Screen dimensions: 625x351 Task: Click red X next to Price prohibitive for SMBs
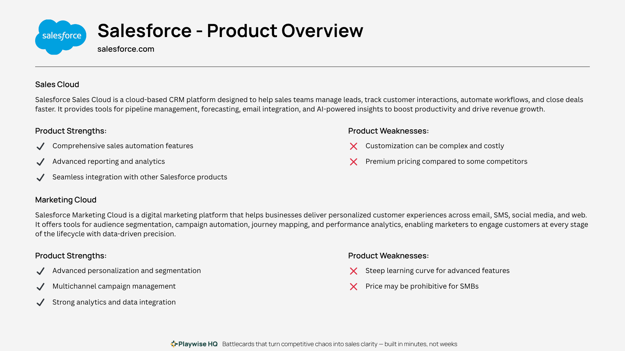click(354, 287)
